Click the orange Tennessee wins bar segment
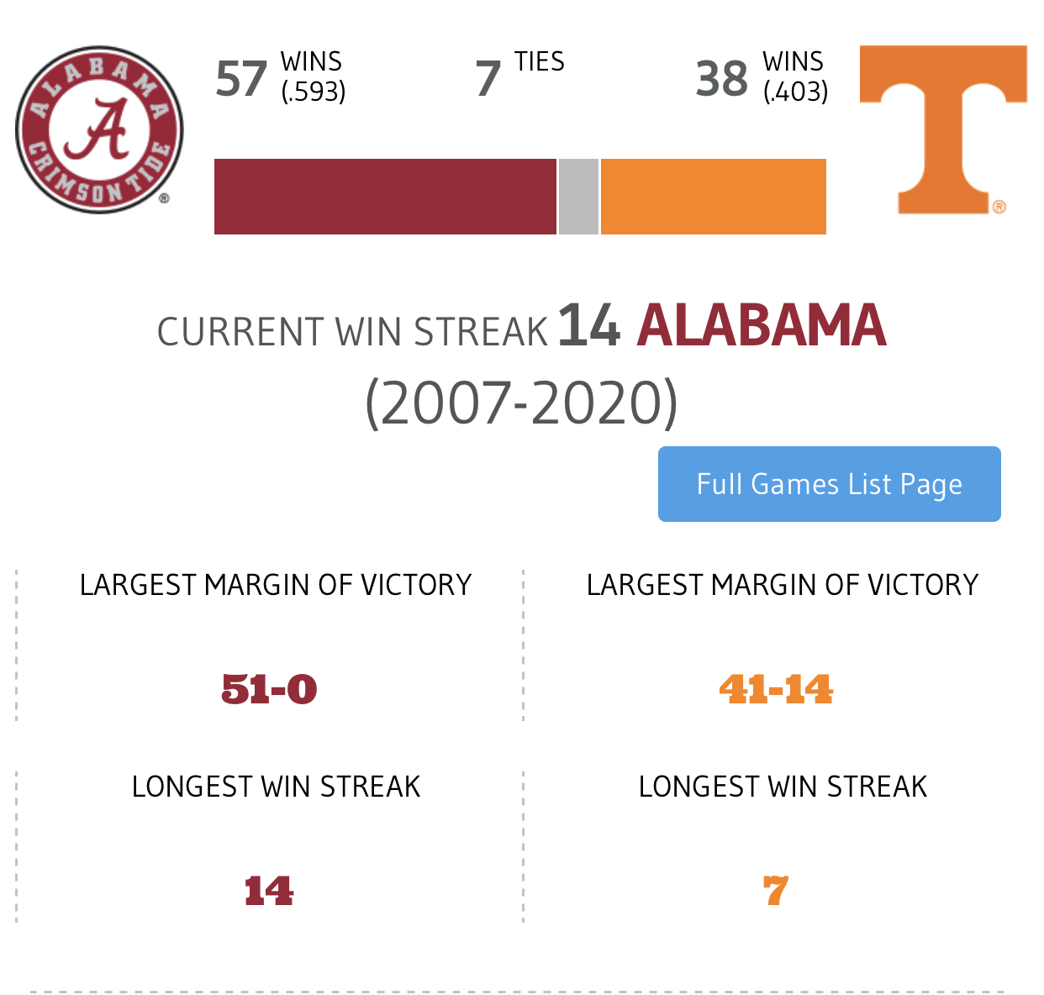Viewport: 1044px width, 995px height. (x=713, y=197)
